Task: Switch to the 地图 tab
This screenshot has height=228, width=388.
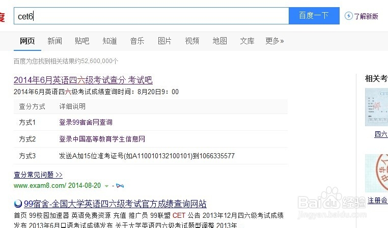Action: pyautogui.click(x=220, y=41)
